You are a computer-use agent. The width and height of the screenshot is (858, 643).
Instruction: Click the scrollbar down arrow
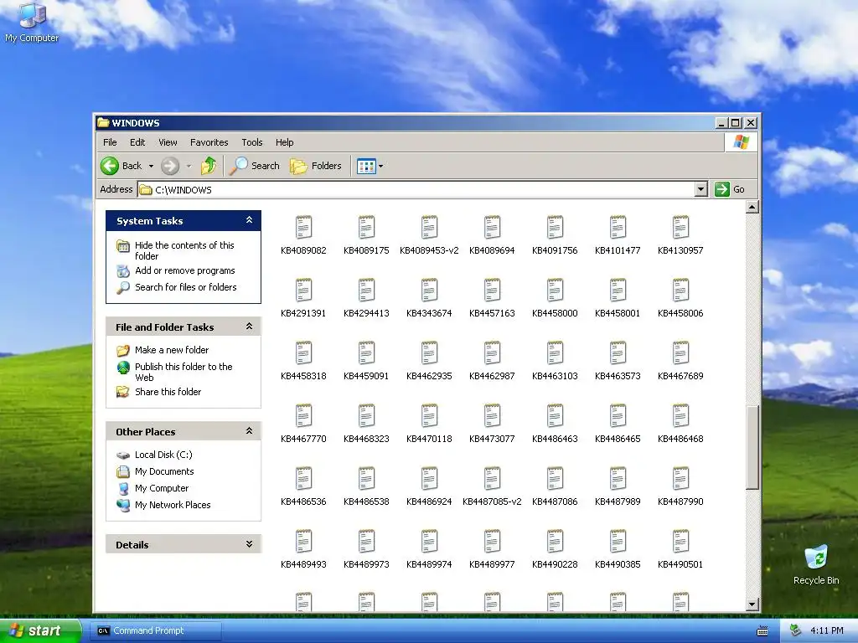click(x=752, y=604)
